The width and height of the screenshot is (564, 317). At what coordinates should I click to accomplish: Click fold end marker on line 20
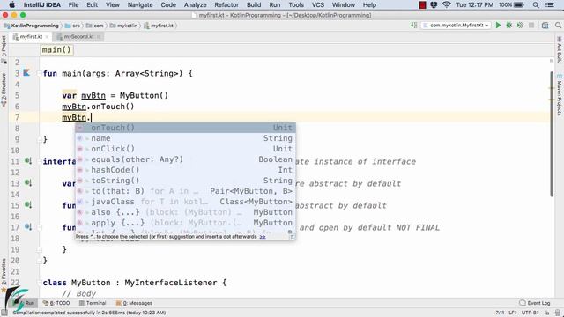[x=39, y=261]
